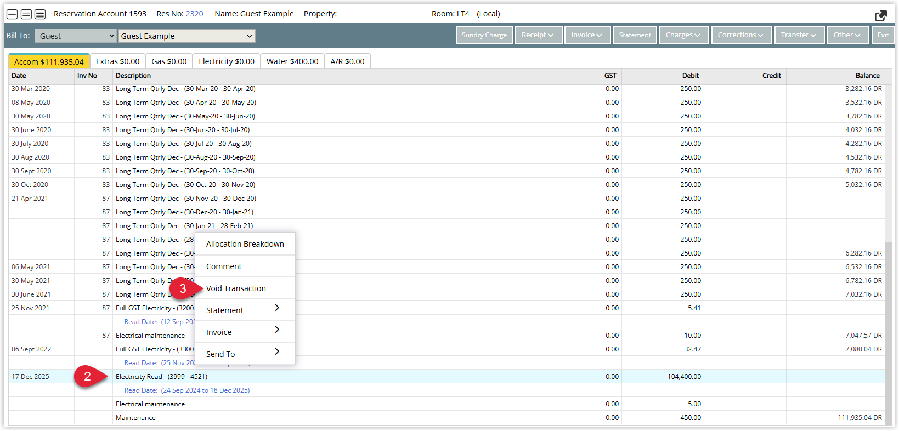Select the 06 Sept 2022 Full GST Electricity row
Image resolution: width=899 pixels, height=431 pixels.
coord(446,349)
